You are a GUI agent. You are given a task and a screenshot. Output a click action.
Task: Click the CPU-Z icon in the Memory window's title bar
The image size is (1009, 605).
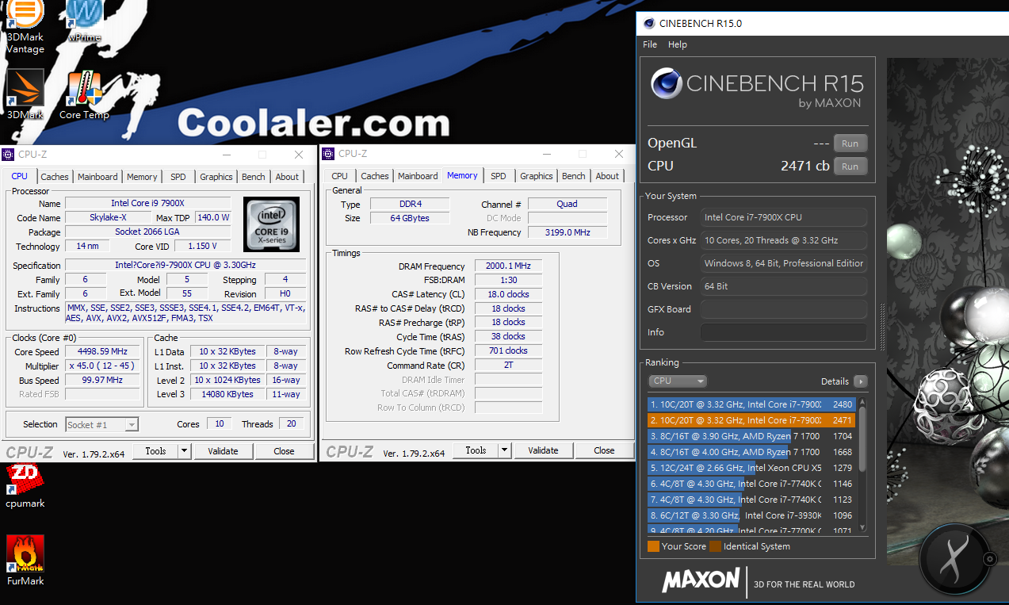point(328,154)
